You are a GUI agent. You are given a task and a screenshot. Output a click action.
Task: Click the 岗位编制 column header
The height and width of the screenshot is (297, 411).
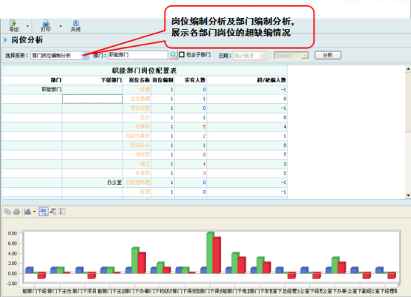(x=162, y=80)
